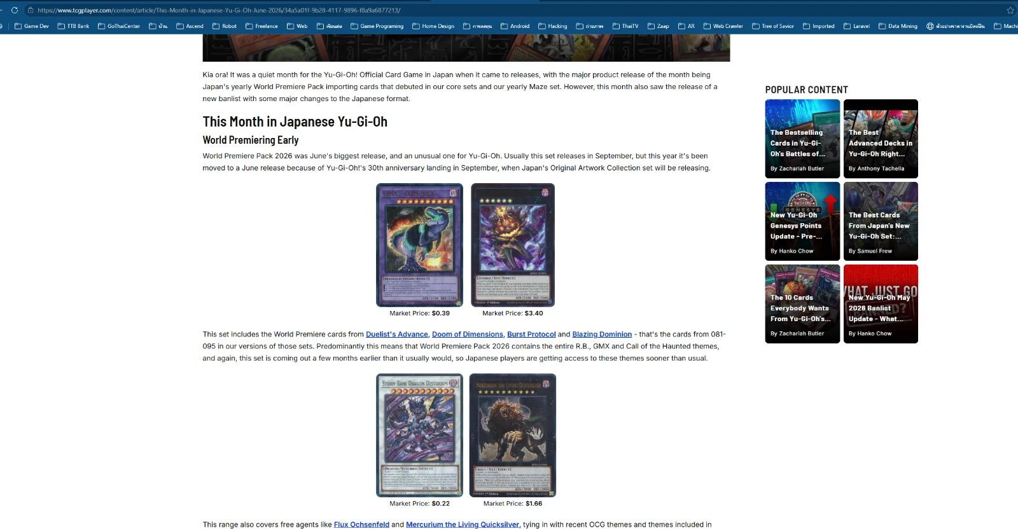Click the 'World Premiering Early' subheading
Screen dimensions: 1018x531
[251, 140]
